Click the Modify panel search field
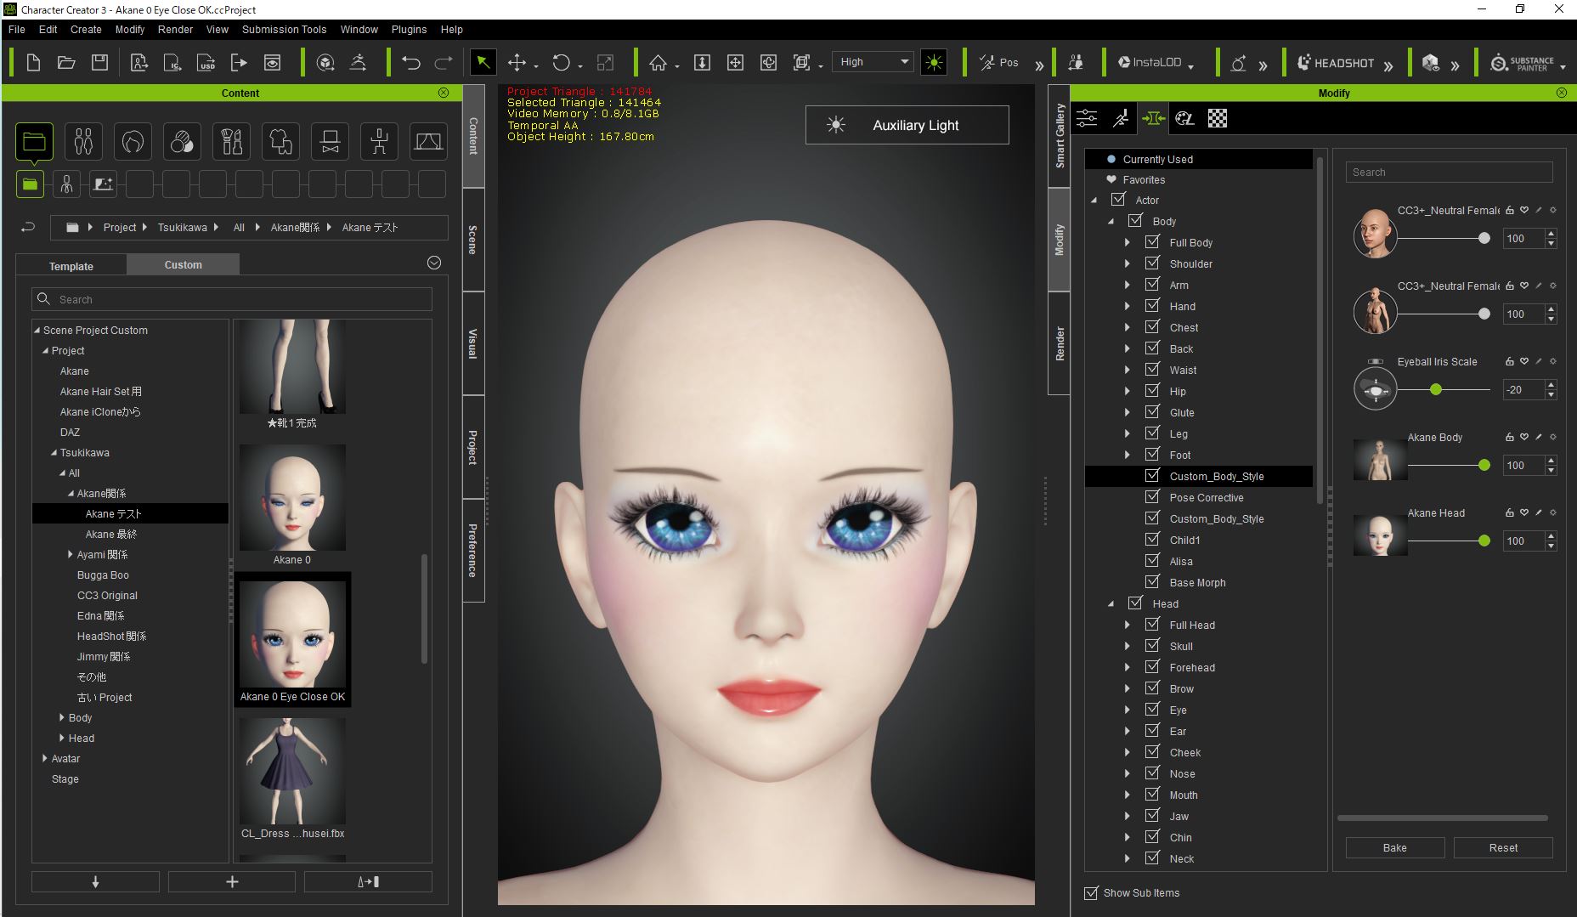This screenshot has height=917, width=1577. coord(1449,172)
